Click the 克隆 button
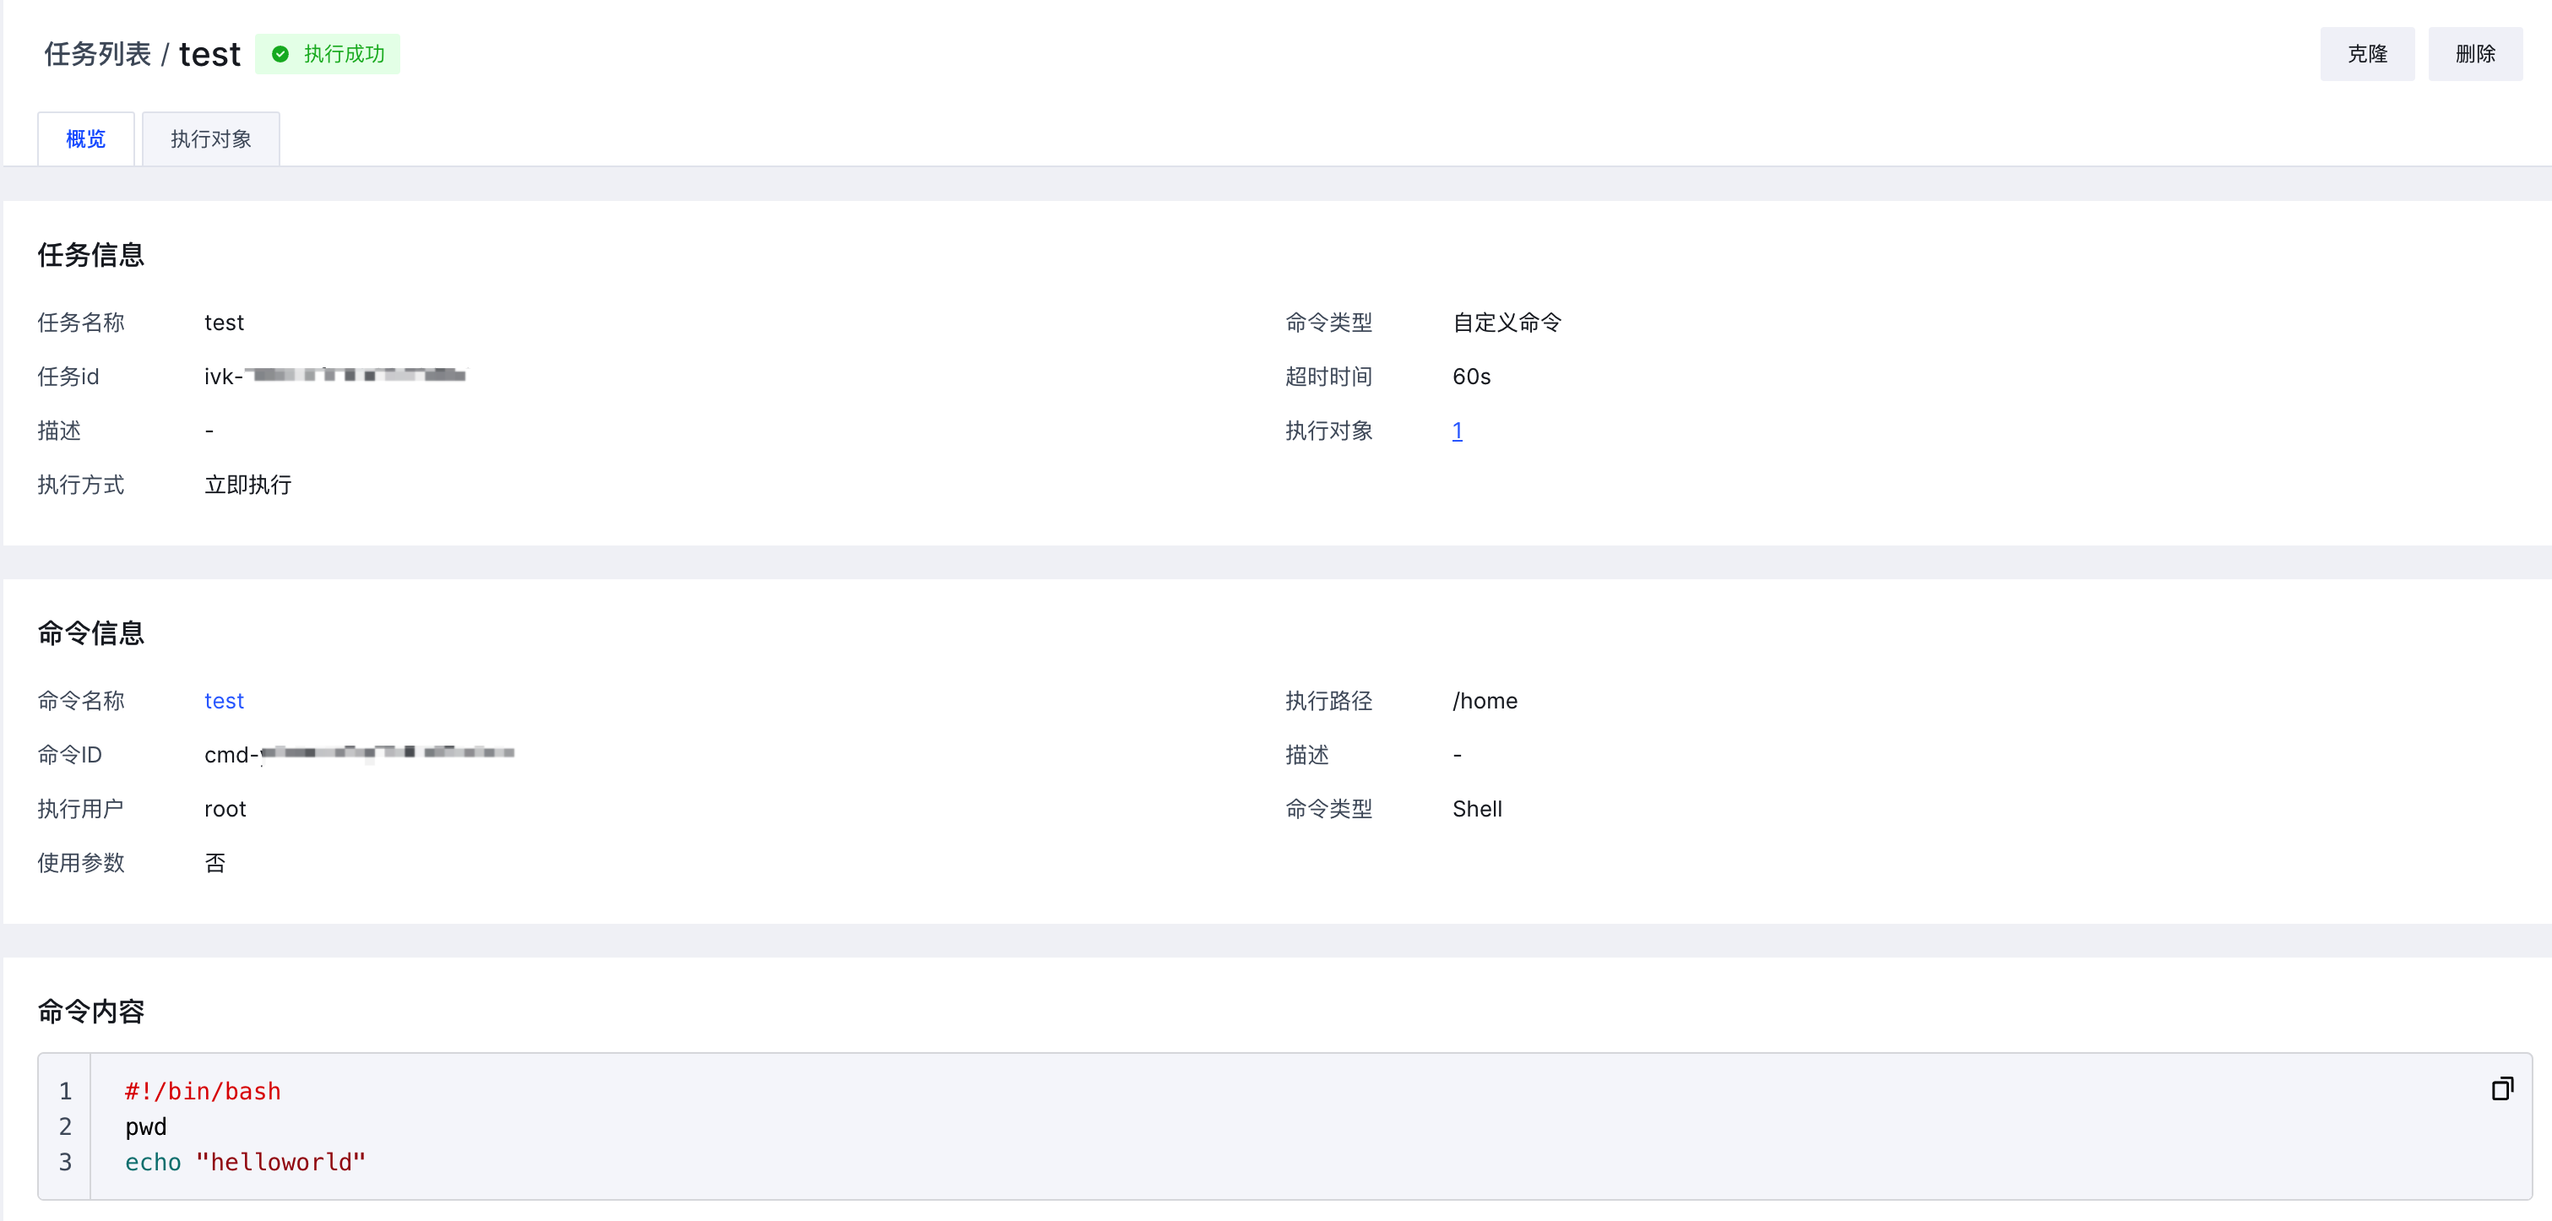Viewport: 2552px width, 1221px height. (x=2367, y=53)
